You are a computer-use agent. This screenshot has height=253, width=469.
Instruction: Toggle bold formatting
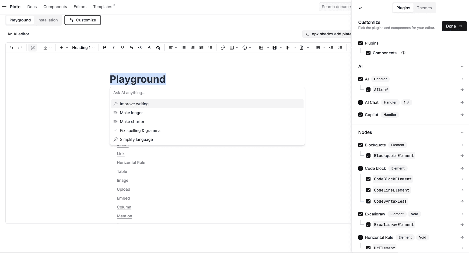click(x=105, y=48)
